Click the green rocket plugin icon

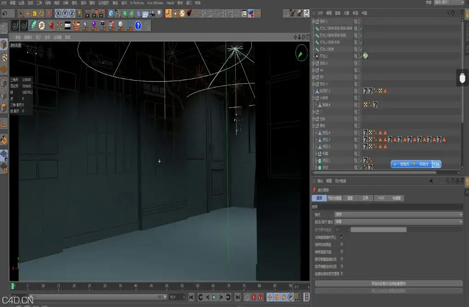tap(33, 26)
